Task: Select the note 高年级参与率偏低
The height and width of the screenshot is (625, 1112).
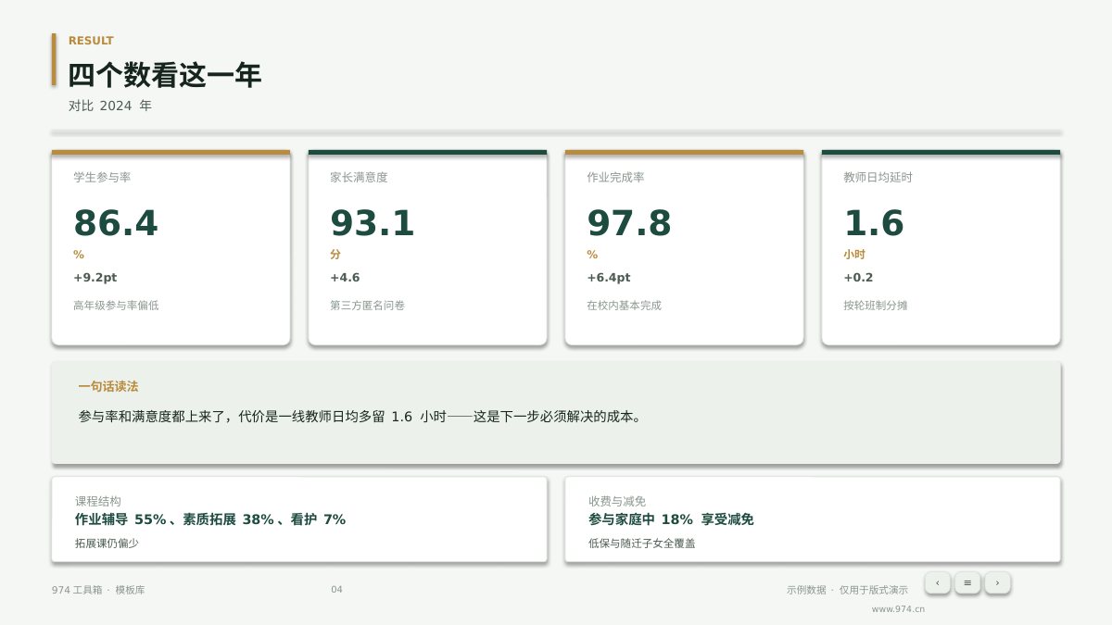Action: tap(116, 306)
